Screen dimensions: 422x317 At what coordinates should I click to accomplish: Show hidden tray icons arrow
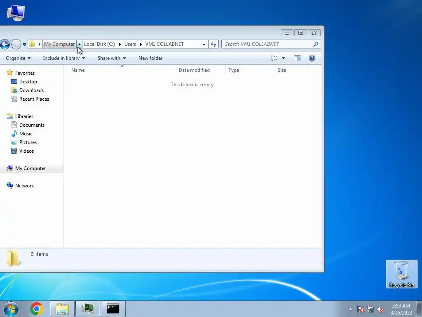point(350,309)
